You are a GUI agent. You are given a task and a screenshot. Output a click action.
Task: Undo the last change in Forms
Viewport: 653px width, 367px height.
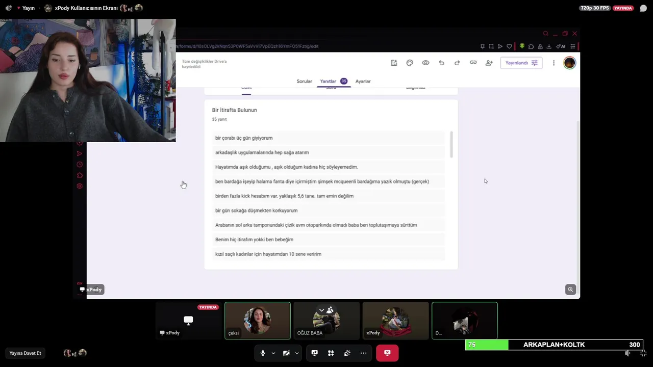pyautogui.click(x=441, y=63)
